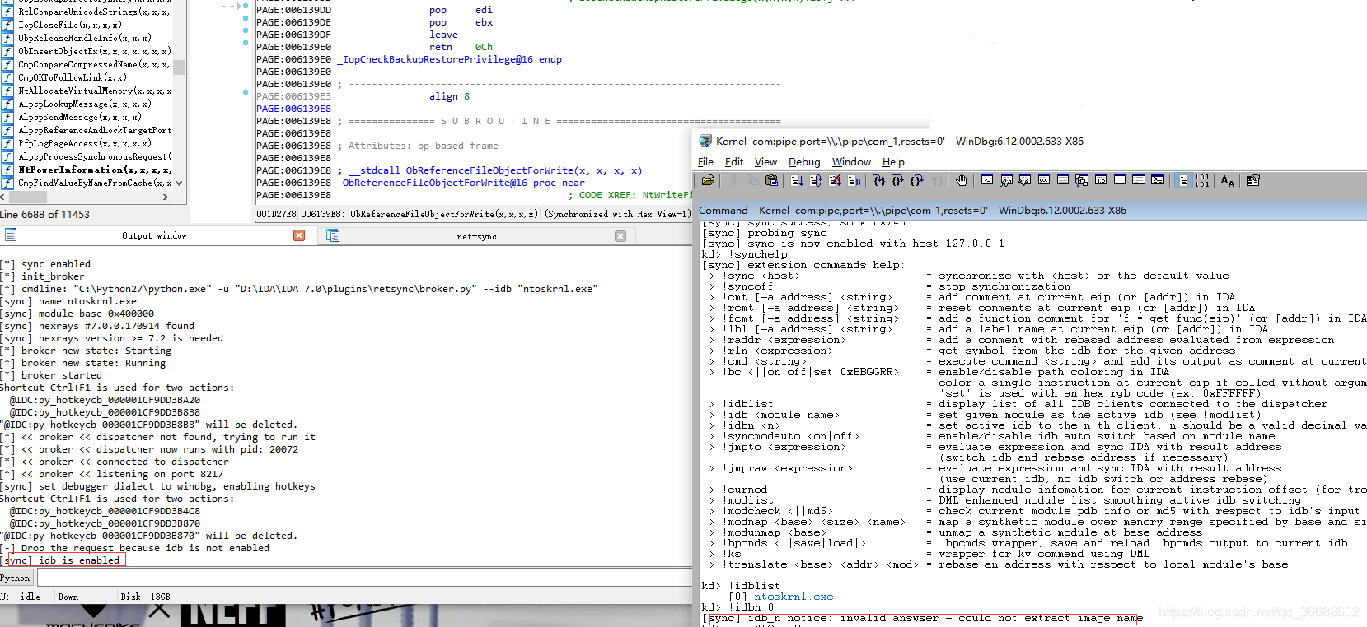The width and height of the screenshot is (1367, 627).
Task: Click function list scroll-left arrow in IDA
Action: (x=2, y=197)
